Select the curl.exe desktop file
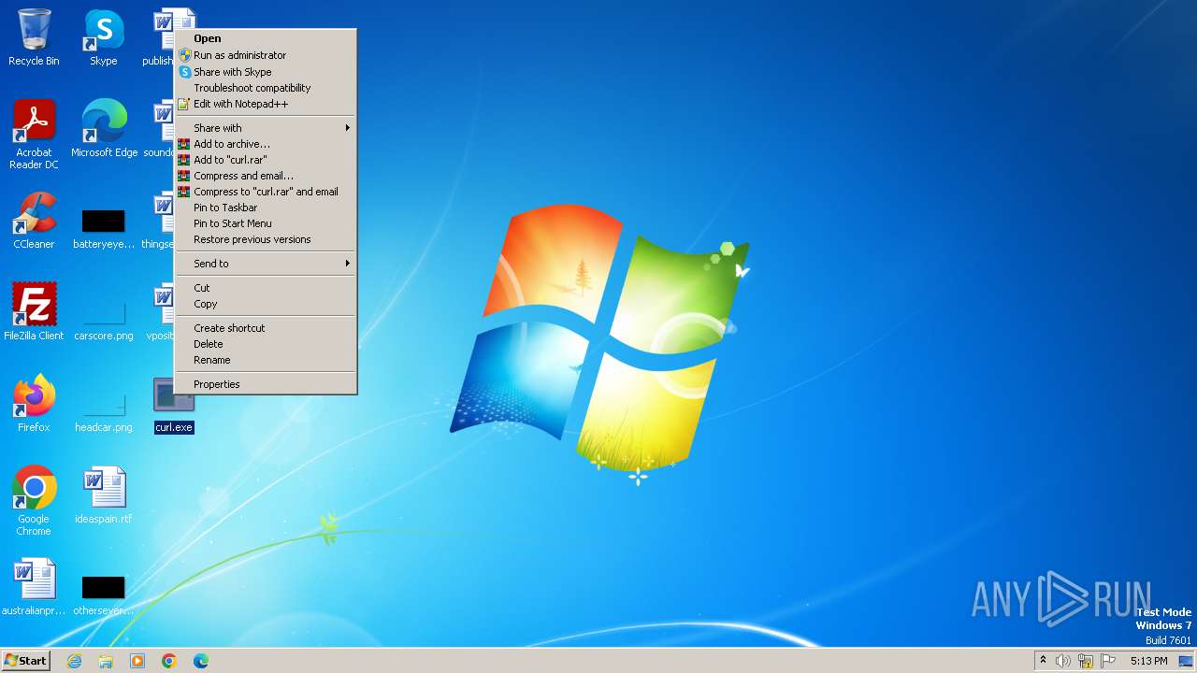Viewport: 1197px width, 673px height. coord(174,405)
